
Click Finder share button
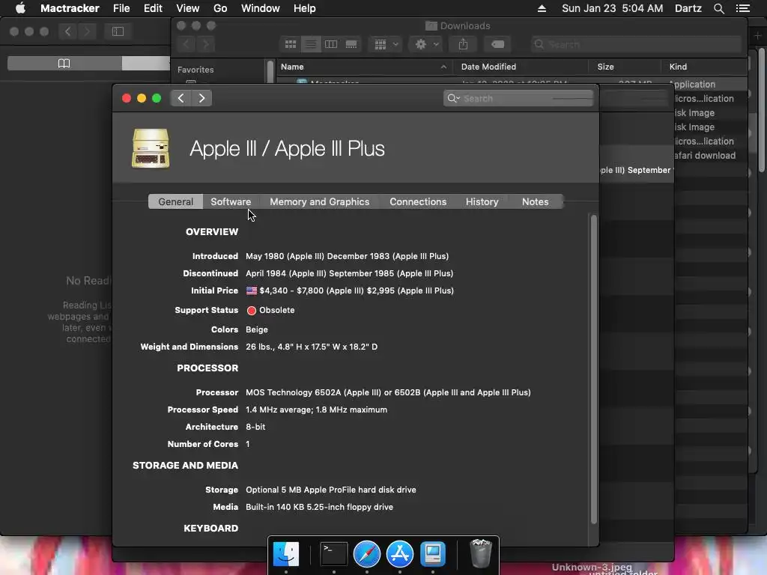pyautogui.click(x=463, y=44)
